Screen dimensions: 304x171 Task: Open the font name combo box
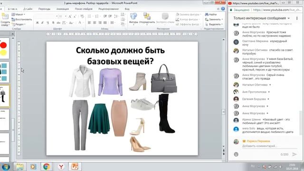[x=47, y=16]
